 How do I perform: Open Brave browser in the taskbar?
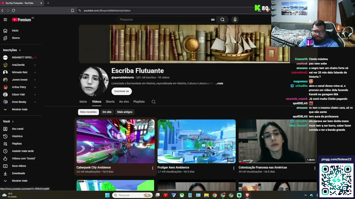(247, 195)
